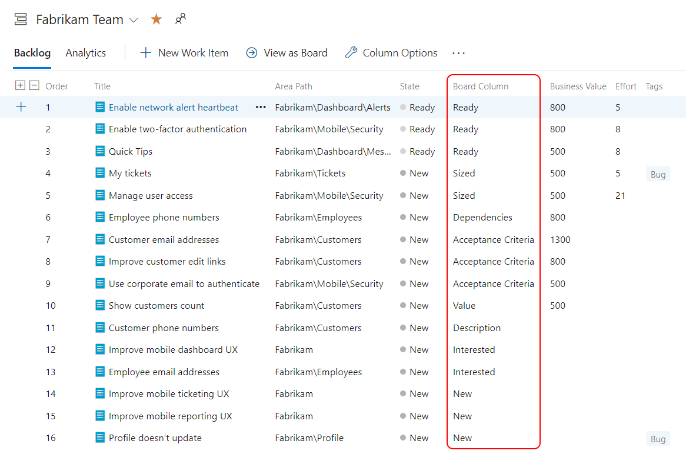Click work item icon for Show customers count

tap(100, 305)
